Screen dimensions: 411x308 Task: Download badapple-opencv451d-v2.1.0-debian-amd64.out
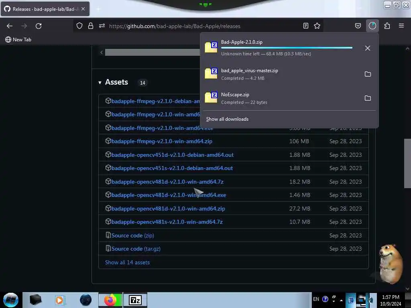tap(173, 155)
